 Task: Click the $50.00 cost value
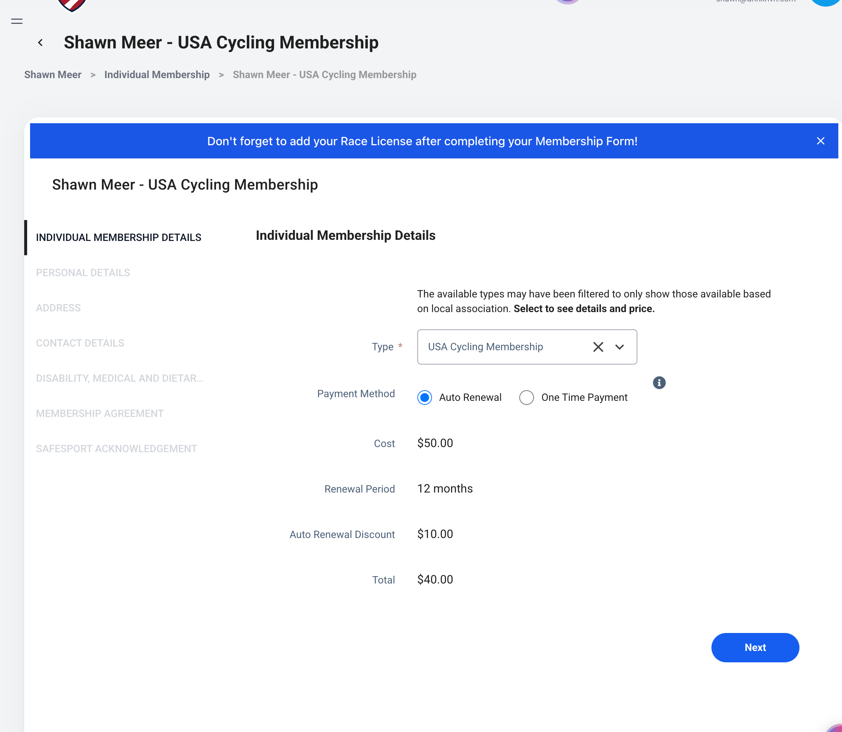pyautogui.click(x=435, y=443)
